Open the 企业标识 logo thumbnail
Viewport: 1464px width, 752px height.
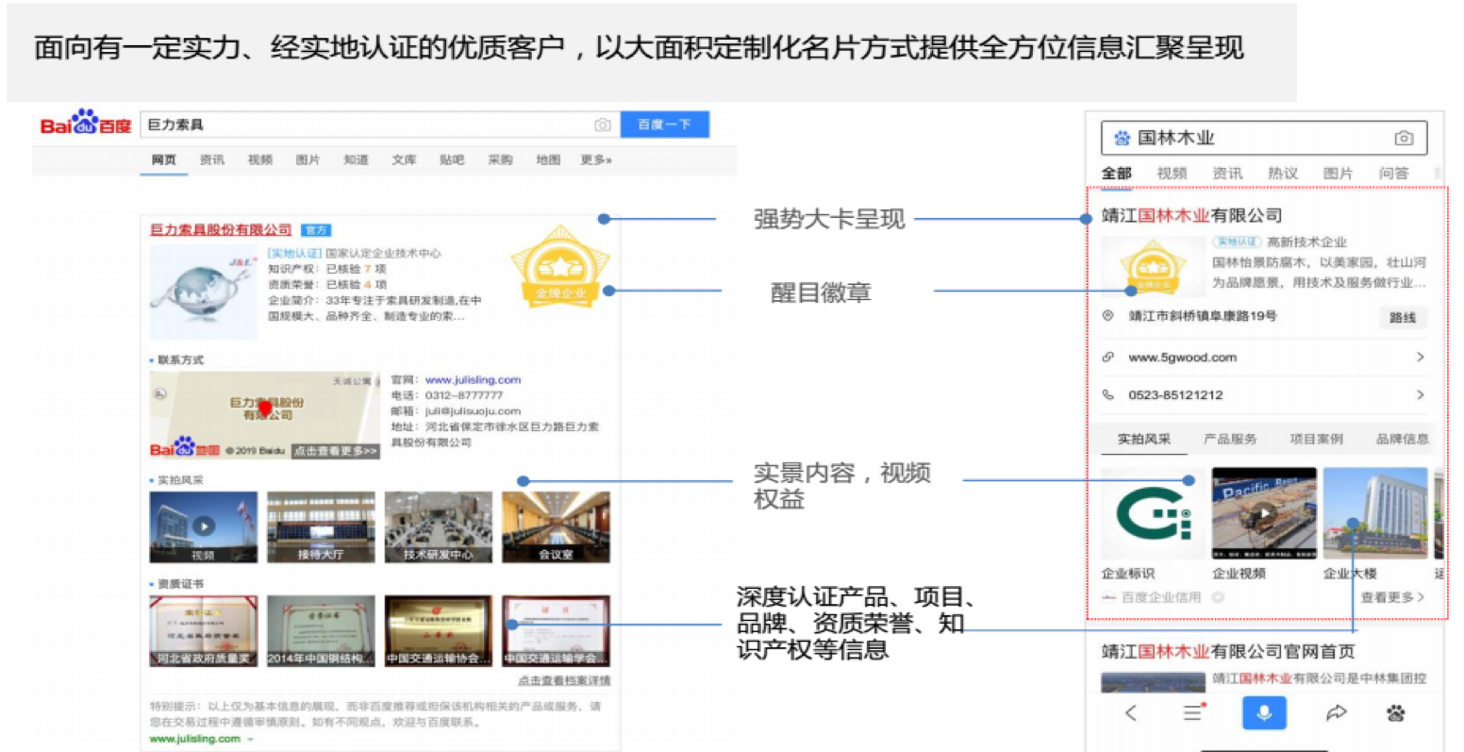(x=1154, y=514)
